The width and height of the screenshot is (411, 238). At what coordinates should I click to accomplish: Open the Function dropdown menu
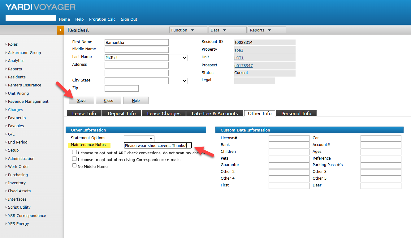pyautogui.click(x=188, y=30)
